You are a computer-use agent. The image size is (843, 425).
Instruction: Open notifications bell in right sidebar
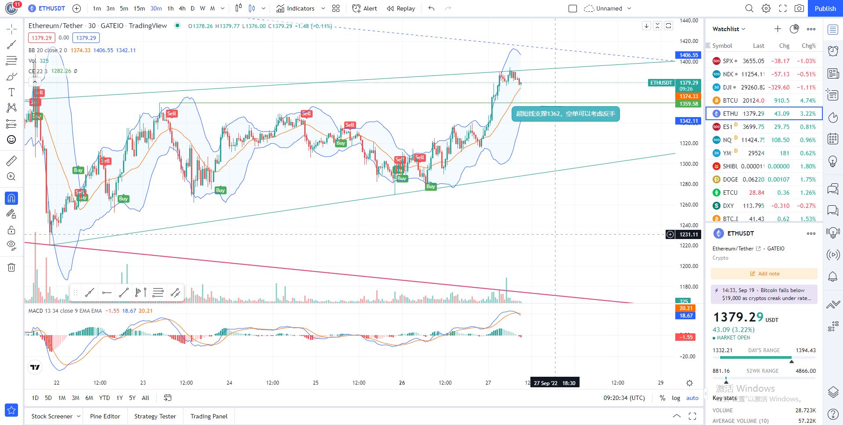(x=833, y=276)
